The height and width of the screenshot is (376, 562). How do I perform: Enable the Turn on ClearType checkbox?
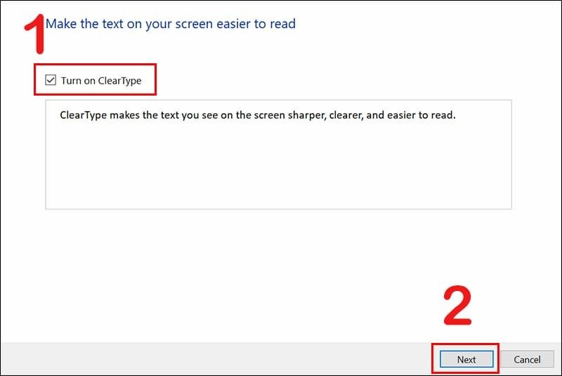(x=51, y=81)
